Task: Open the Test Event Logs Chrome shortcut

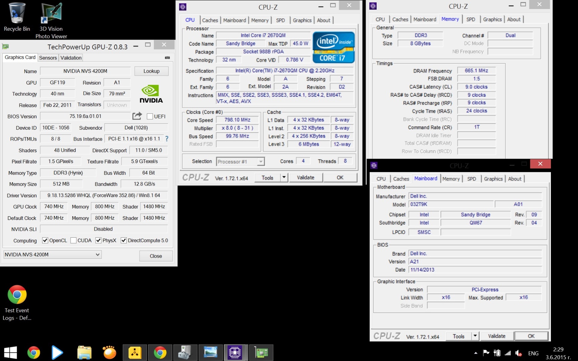Action: 17,303
